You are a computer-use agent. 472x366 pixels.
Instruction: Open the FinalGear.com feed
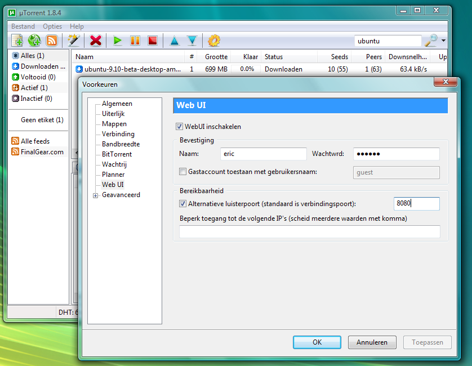38,151
